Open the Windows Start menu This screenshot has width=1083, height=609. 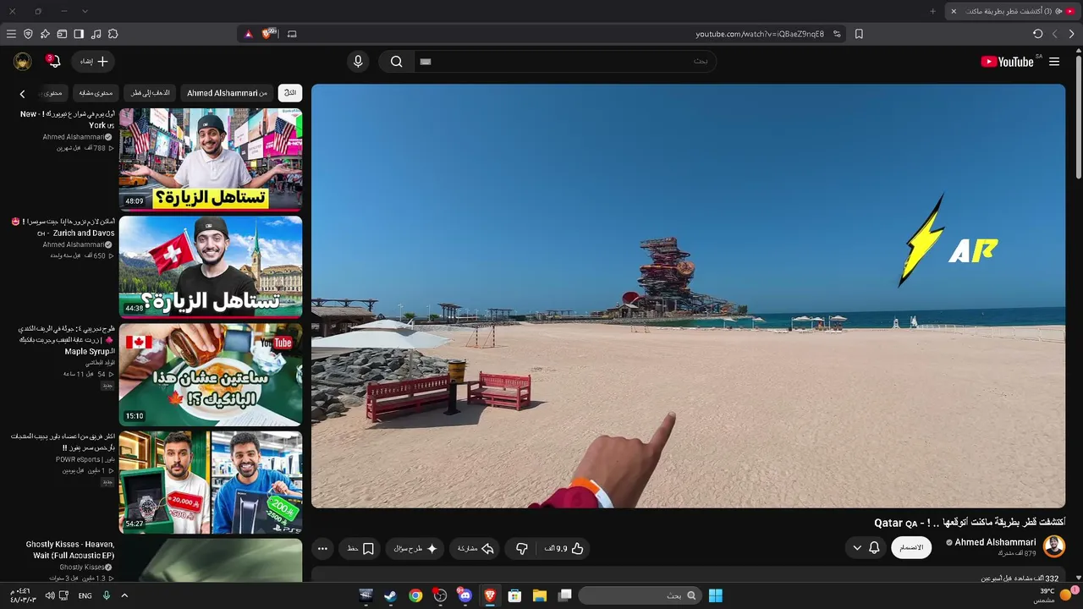715,595
